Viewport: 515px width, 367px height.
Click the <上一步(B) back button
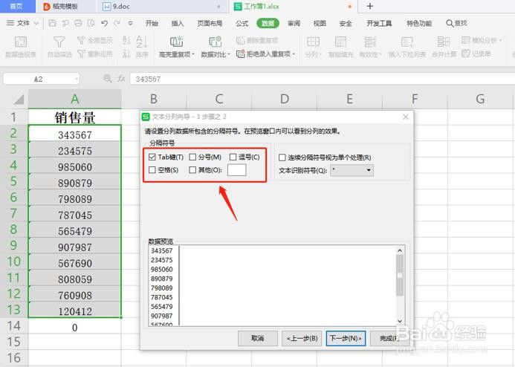(x=302, y=338)
